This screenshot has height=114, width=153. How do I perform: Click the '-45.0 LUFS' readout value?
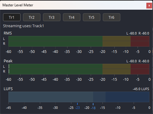coord(141,89)
